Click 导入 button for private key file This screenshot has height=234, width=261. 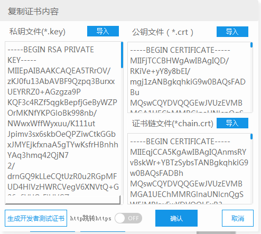(x=103, y=31)
